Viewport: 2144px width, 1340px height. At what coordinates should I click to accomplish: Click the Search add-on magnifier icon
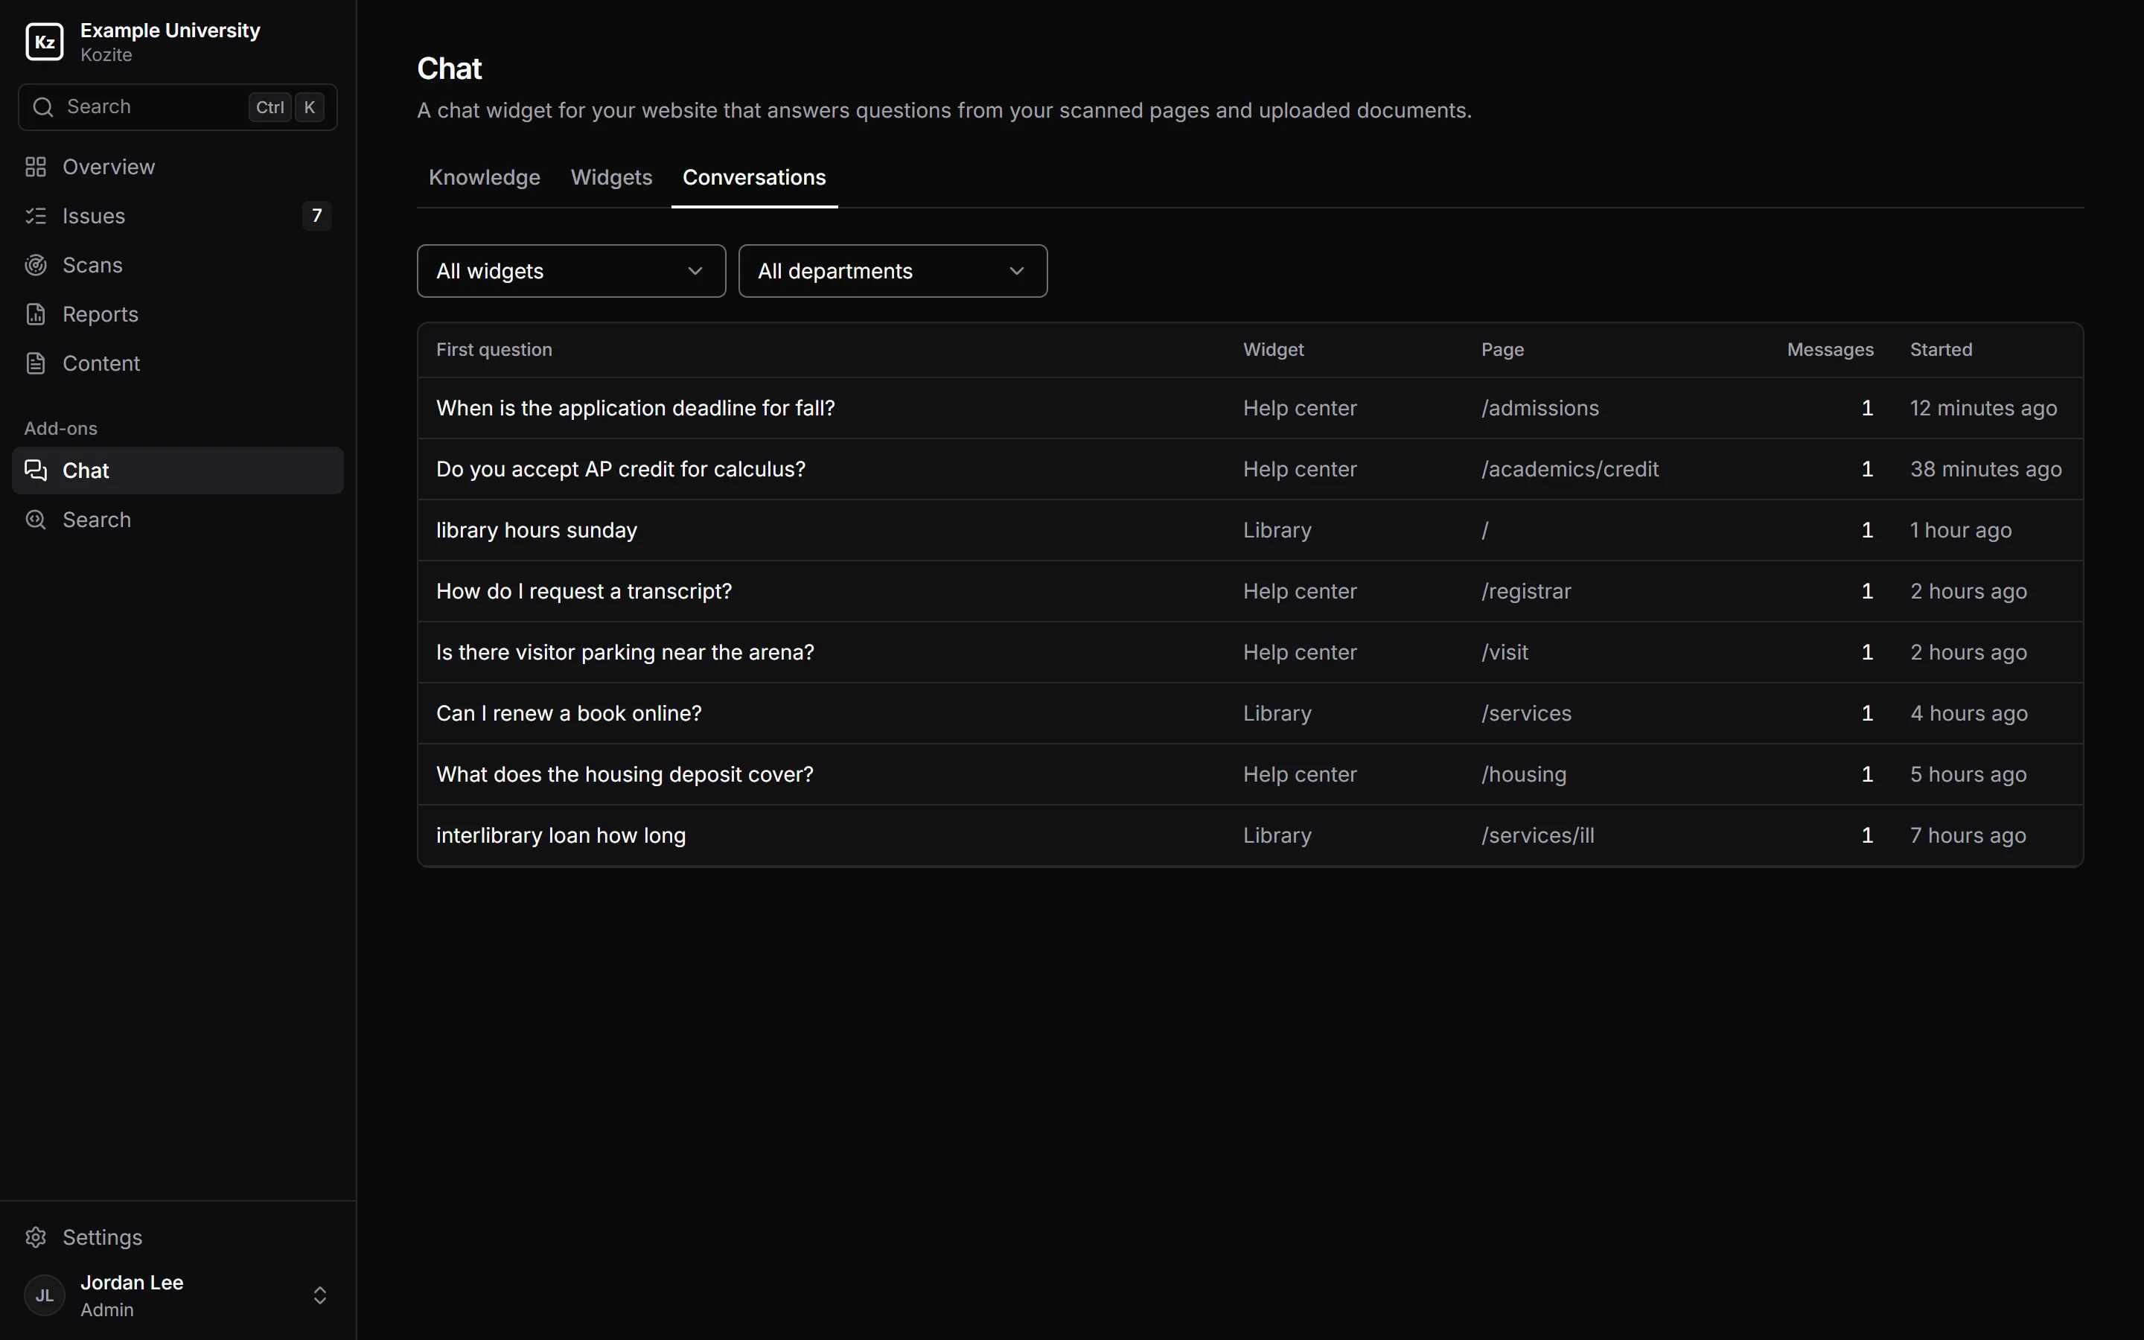tap(36, 520)
